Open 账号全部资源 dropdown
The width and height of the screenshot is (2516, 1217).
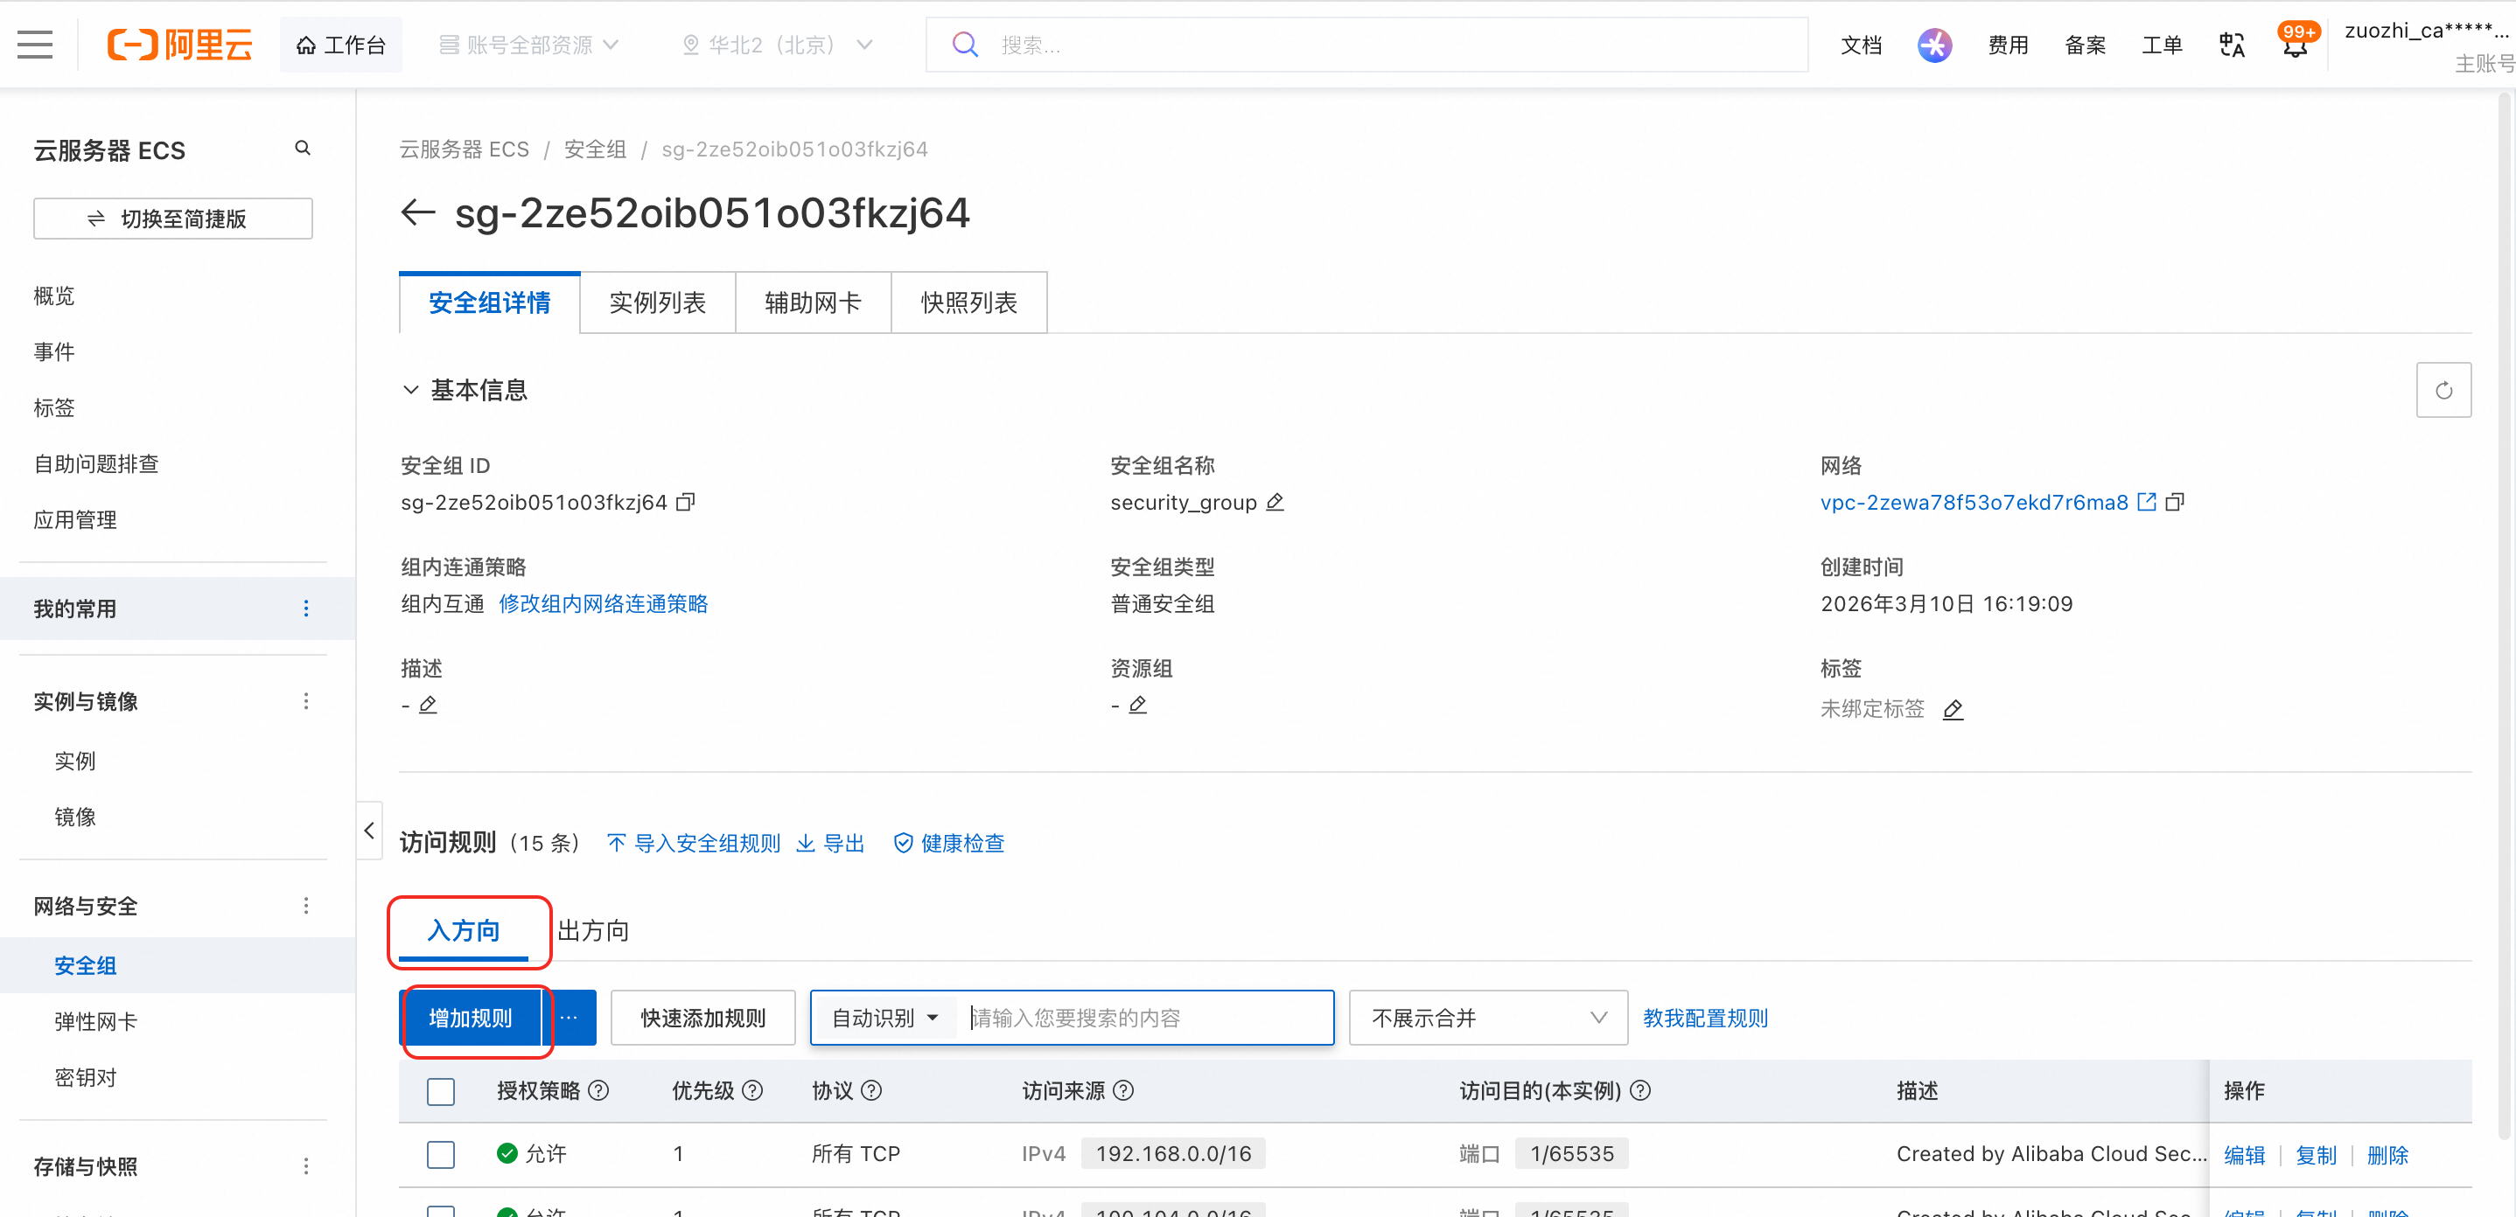(x=528, y=45)
